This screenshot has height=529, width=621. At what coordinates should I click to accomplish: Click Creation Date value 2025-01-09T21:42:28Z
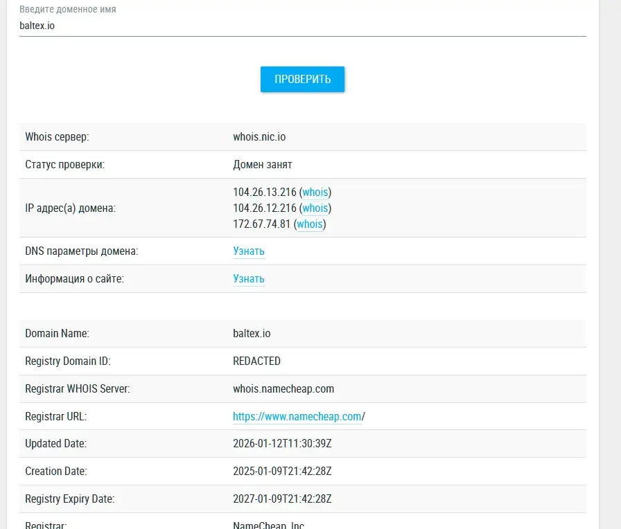(282, 472)
